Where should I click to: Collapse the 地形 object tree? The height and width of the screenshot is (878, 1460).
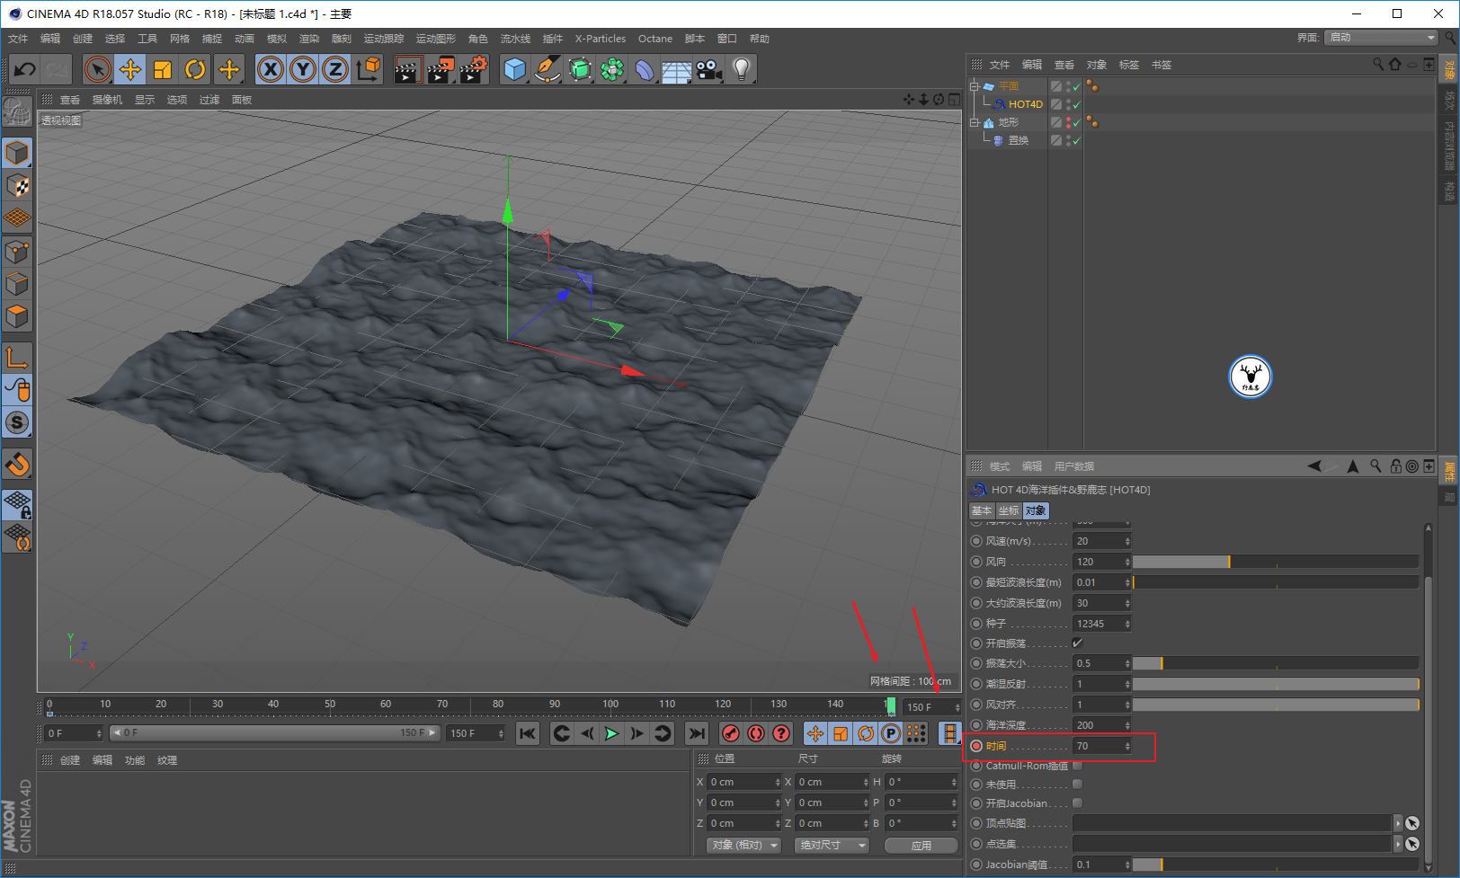tap(974, 122)
